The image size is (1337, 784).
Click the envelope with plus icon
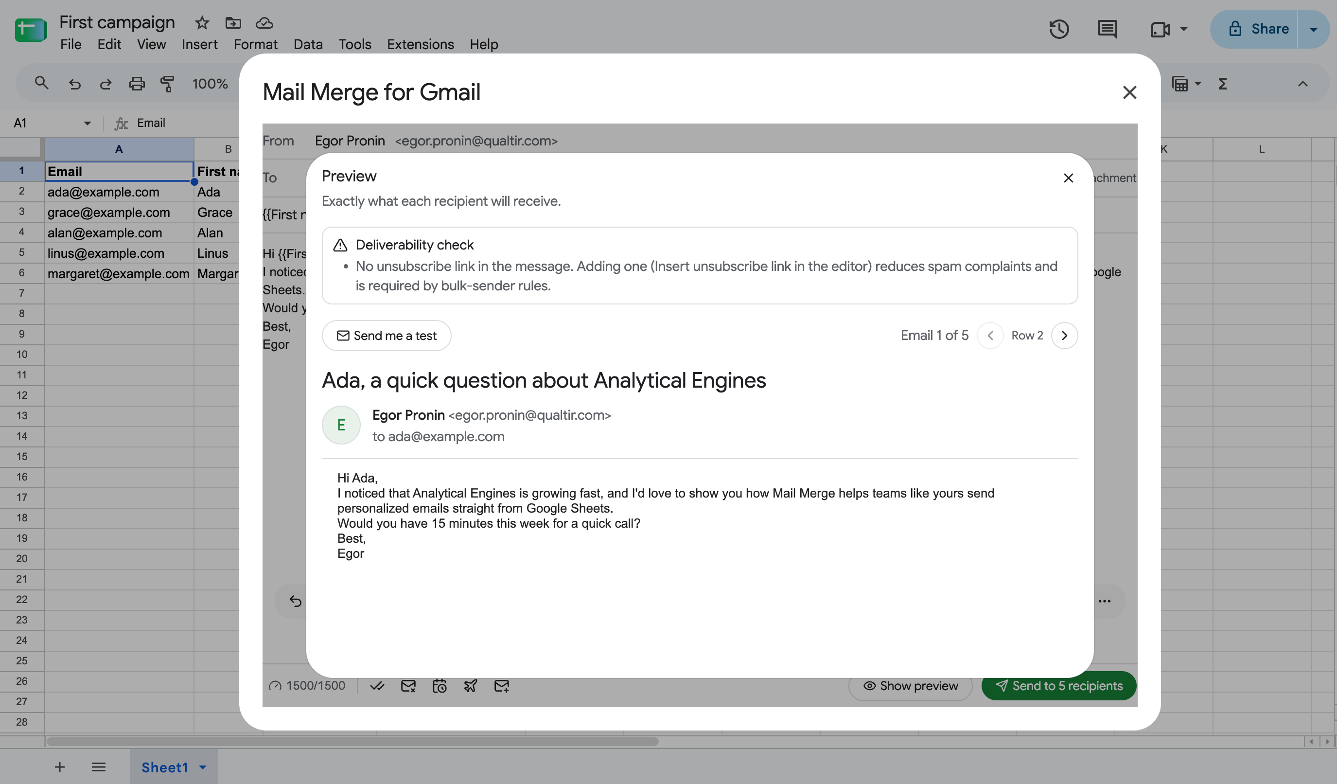(501, 686)
